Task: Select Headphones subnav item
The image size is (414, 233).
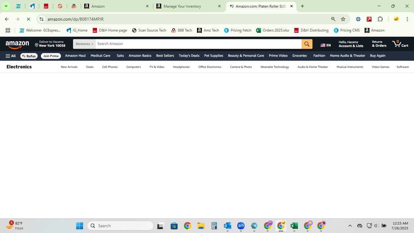Action: pyautogui.click(x=181, y=67)
